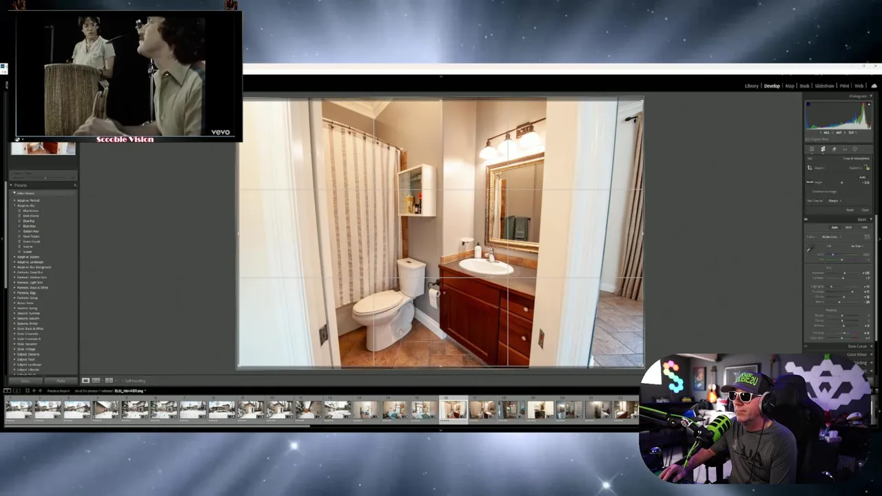Toggle Constrain to Image checkbox
Screen dimensions: 882x496
[x=824, y=192]
